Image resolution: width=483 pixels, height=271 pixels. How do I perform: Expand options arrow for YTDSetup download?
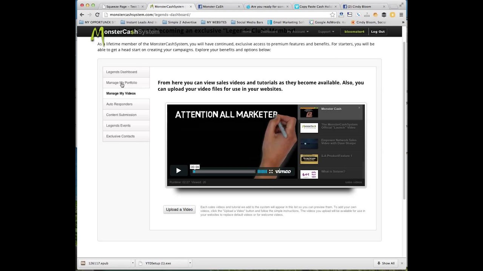pos(190,263)
